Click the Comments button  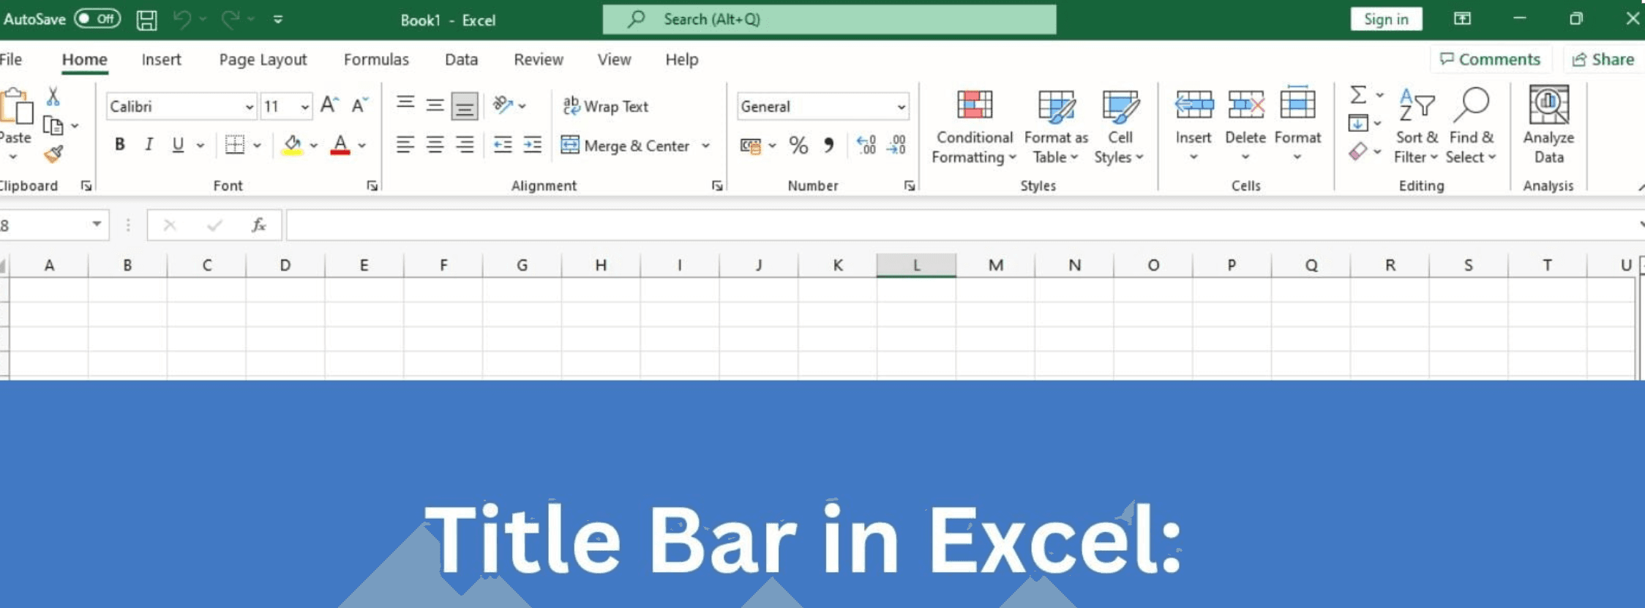click(x=1490, y=59)
